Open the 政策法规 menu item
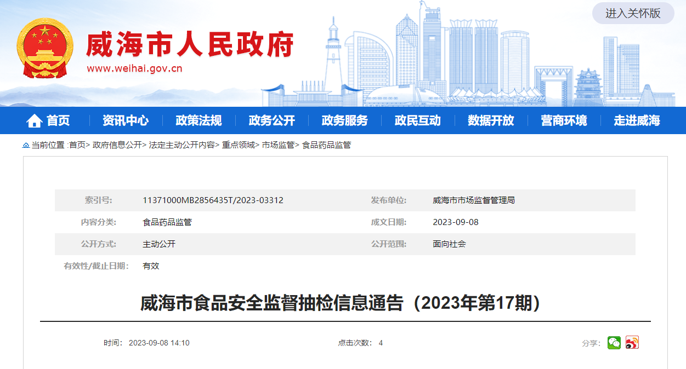 pos(199,120)
